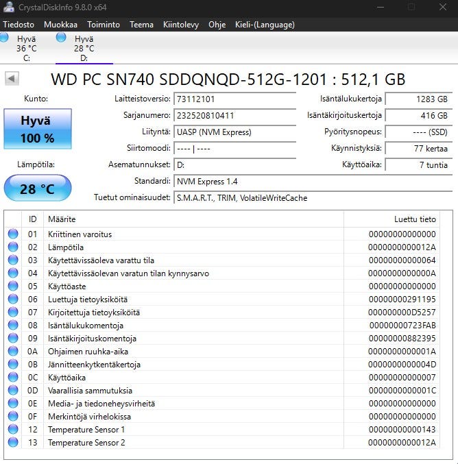Click status orb for Vaarallisia sammutuksia row

[x=13, y=390]
